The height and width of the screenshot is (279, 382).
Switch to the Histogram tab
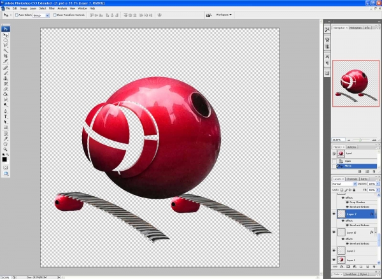click(355, 28)
